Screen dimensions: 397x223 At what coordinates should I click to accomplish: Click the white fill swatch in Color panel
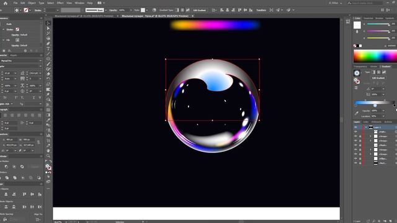tap(357, 25)
